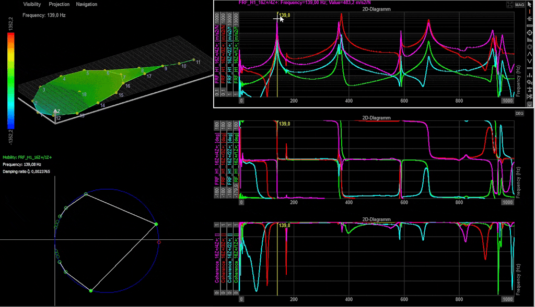Click the 139,0 cursor marker in phase diagram
This screenshot has height=307, width=535.
tap(284, 124)
